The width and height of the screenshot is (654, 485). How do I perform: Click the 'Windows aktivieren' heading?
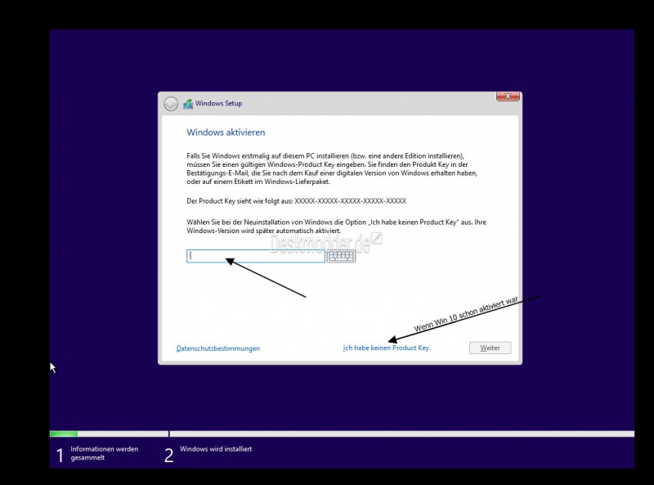click(x=226, y=132)
